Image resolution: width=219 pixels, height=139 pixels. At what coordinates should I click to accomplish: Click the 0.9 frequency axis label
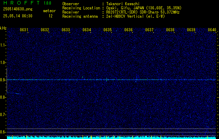coord(3,80)
